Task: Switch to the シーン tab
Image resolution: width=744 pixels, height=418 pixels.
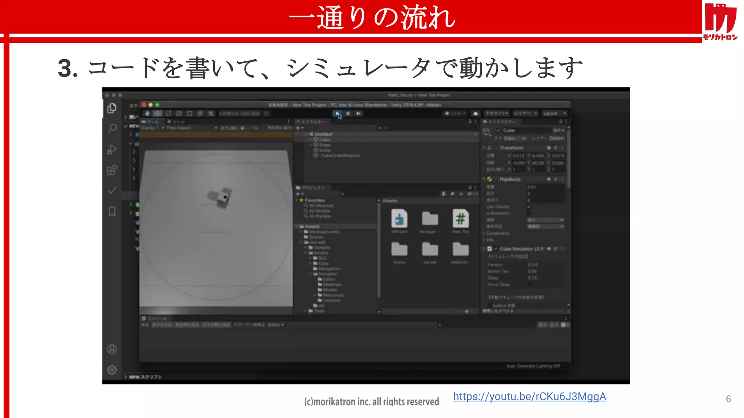Action: pos(176,122)
